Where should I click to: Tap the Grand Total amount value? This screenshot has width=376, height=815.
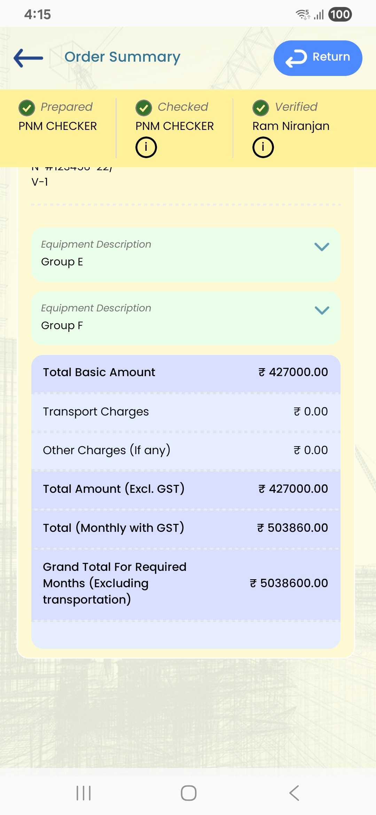[289, 583]
